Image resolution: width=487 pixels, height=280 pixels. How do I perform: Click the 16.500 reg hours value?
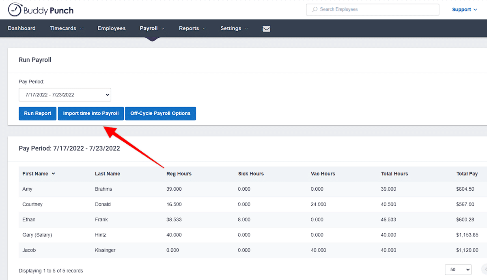tap(174, 205)
